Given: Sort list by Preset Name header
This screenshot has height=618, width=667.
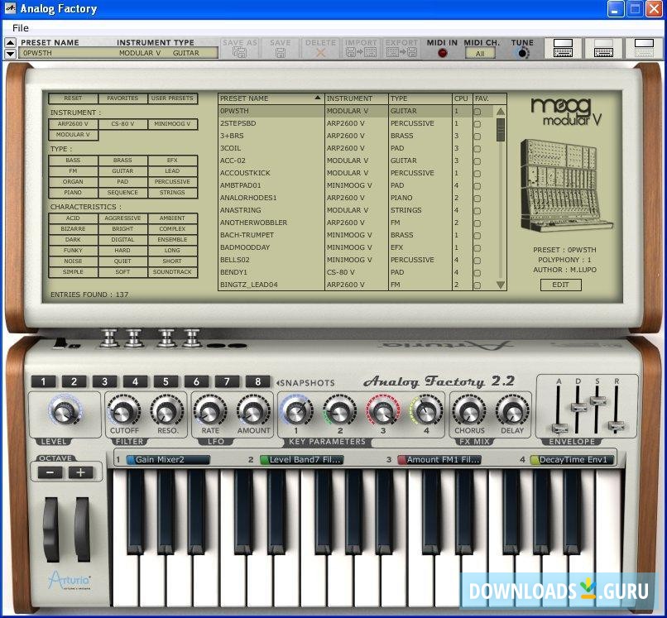Looking at the screenshot, I should 270,98.
